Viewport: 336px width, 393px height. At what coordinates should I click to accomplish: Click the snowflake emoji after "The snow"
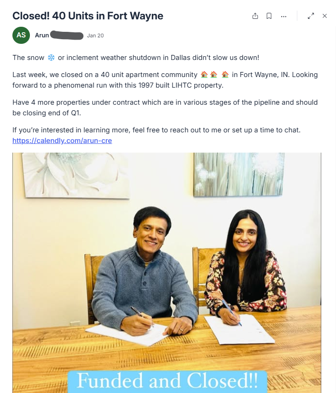52,58
